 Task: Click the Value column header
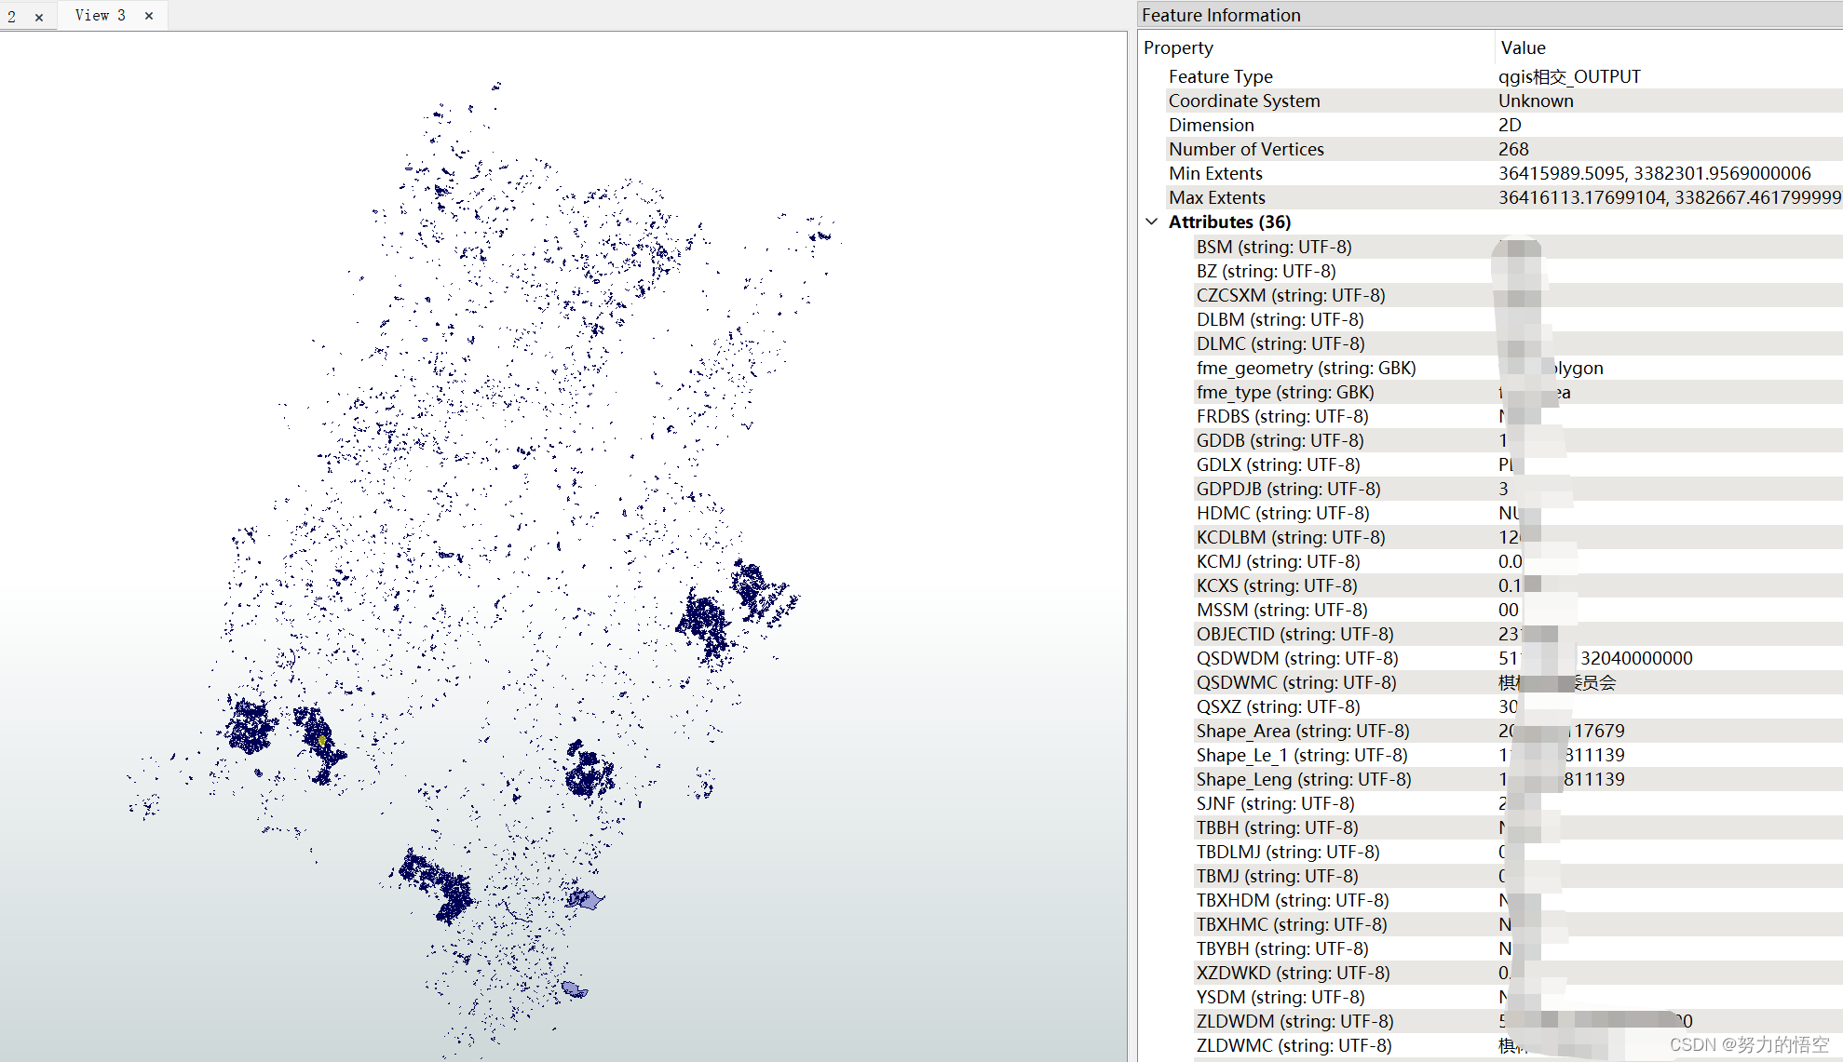[1523, 47]
